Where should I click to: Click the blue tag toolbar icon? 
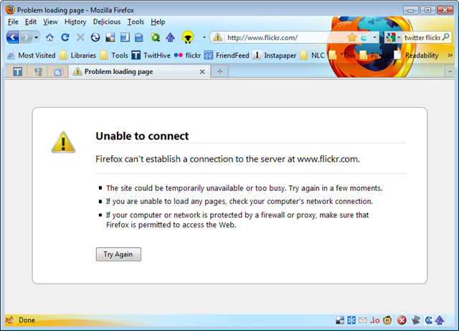[x=139, y=37]
